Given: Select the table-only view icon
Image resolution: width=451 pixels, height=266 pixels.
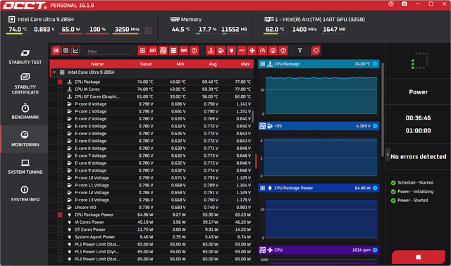Looking at the screenshot, I should [66, 51].
